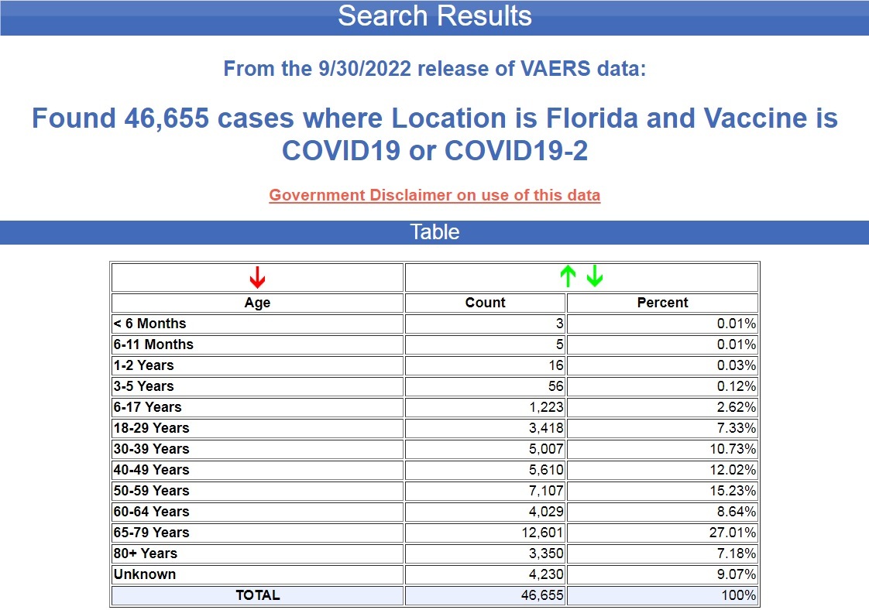Select the '65-79 Years' row label
Screen dimensions: 869x610
152,533
